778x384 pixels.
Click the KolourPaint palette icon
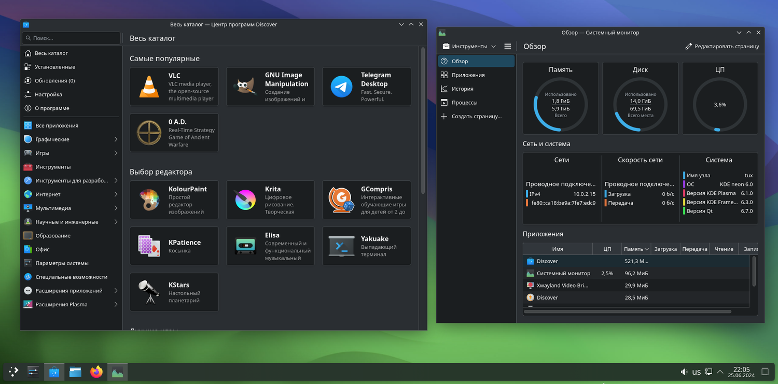coord(149,200)
